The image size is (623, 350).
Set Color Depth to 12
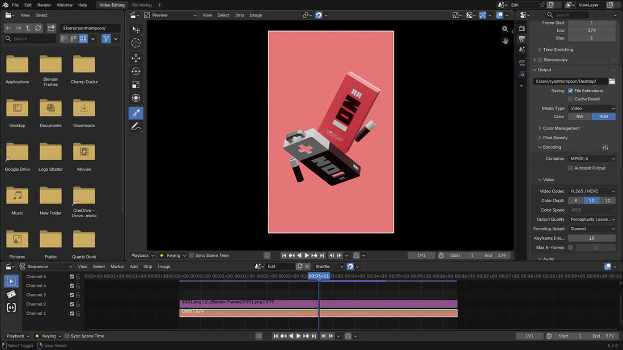click(607, 200)
